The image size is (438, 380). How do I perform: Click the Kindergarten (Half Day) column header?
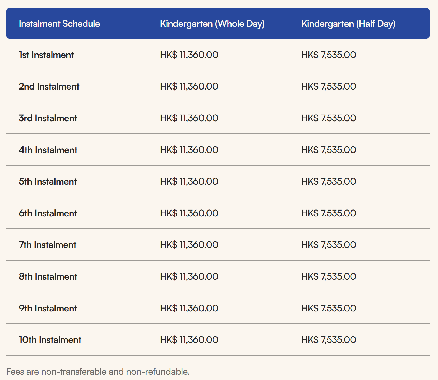(348, 24)
